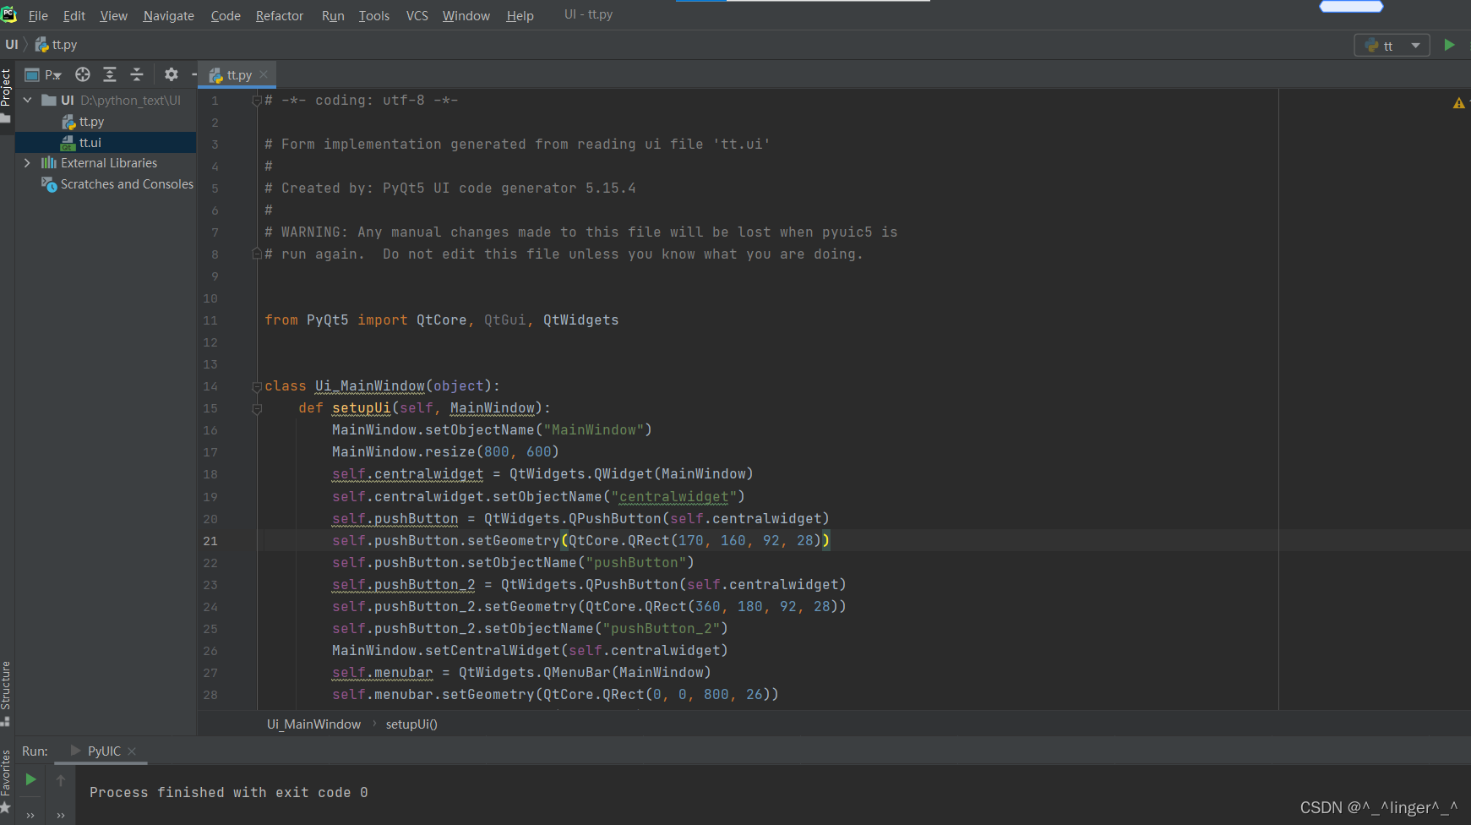Select tt.py in the project tree
This screenshot has height=825, width=1471.
coord(83,122)
